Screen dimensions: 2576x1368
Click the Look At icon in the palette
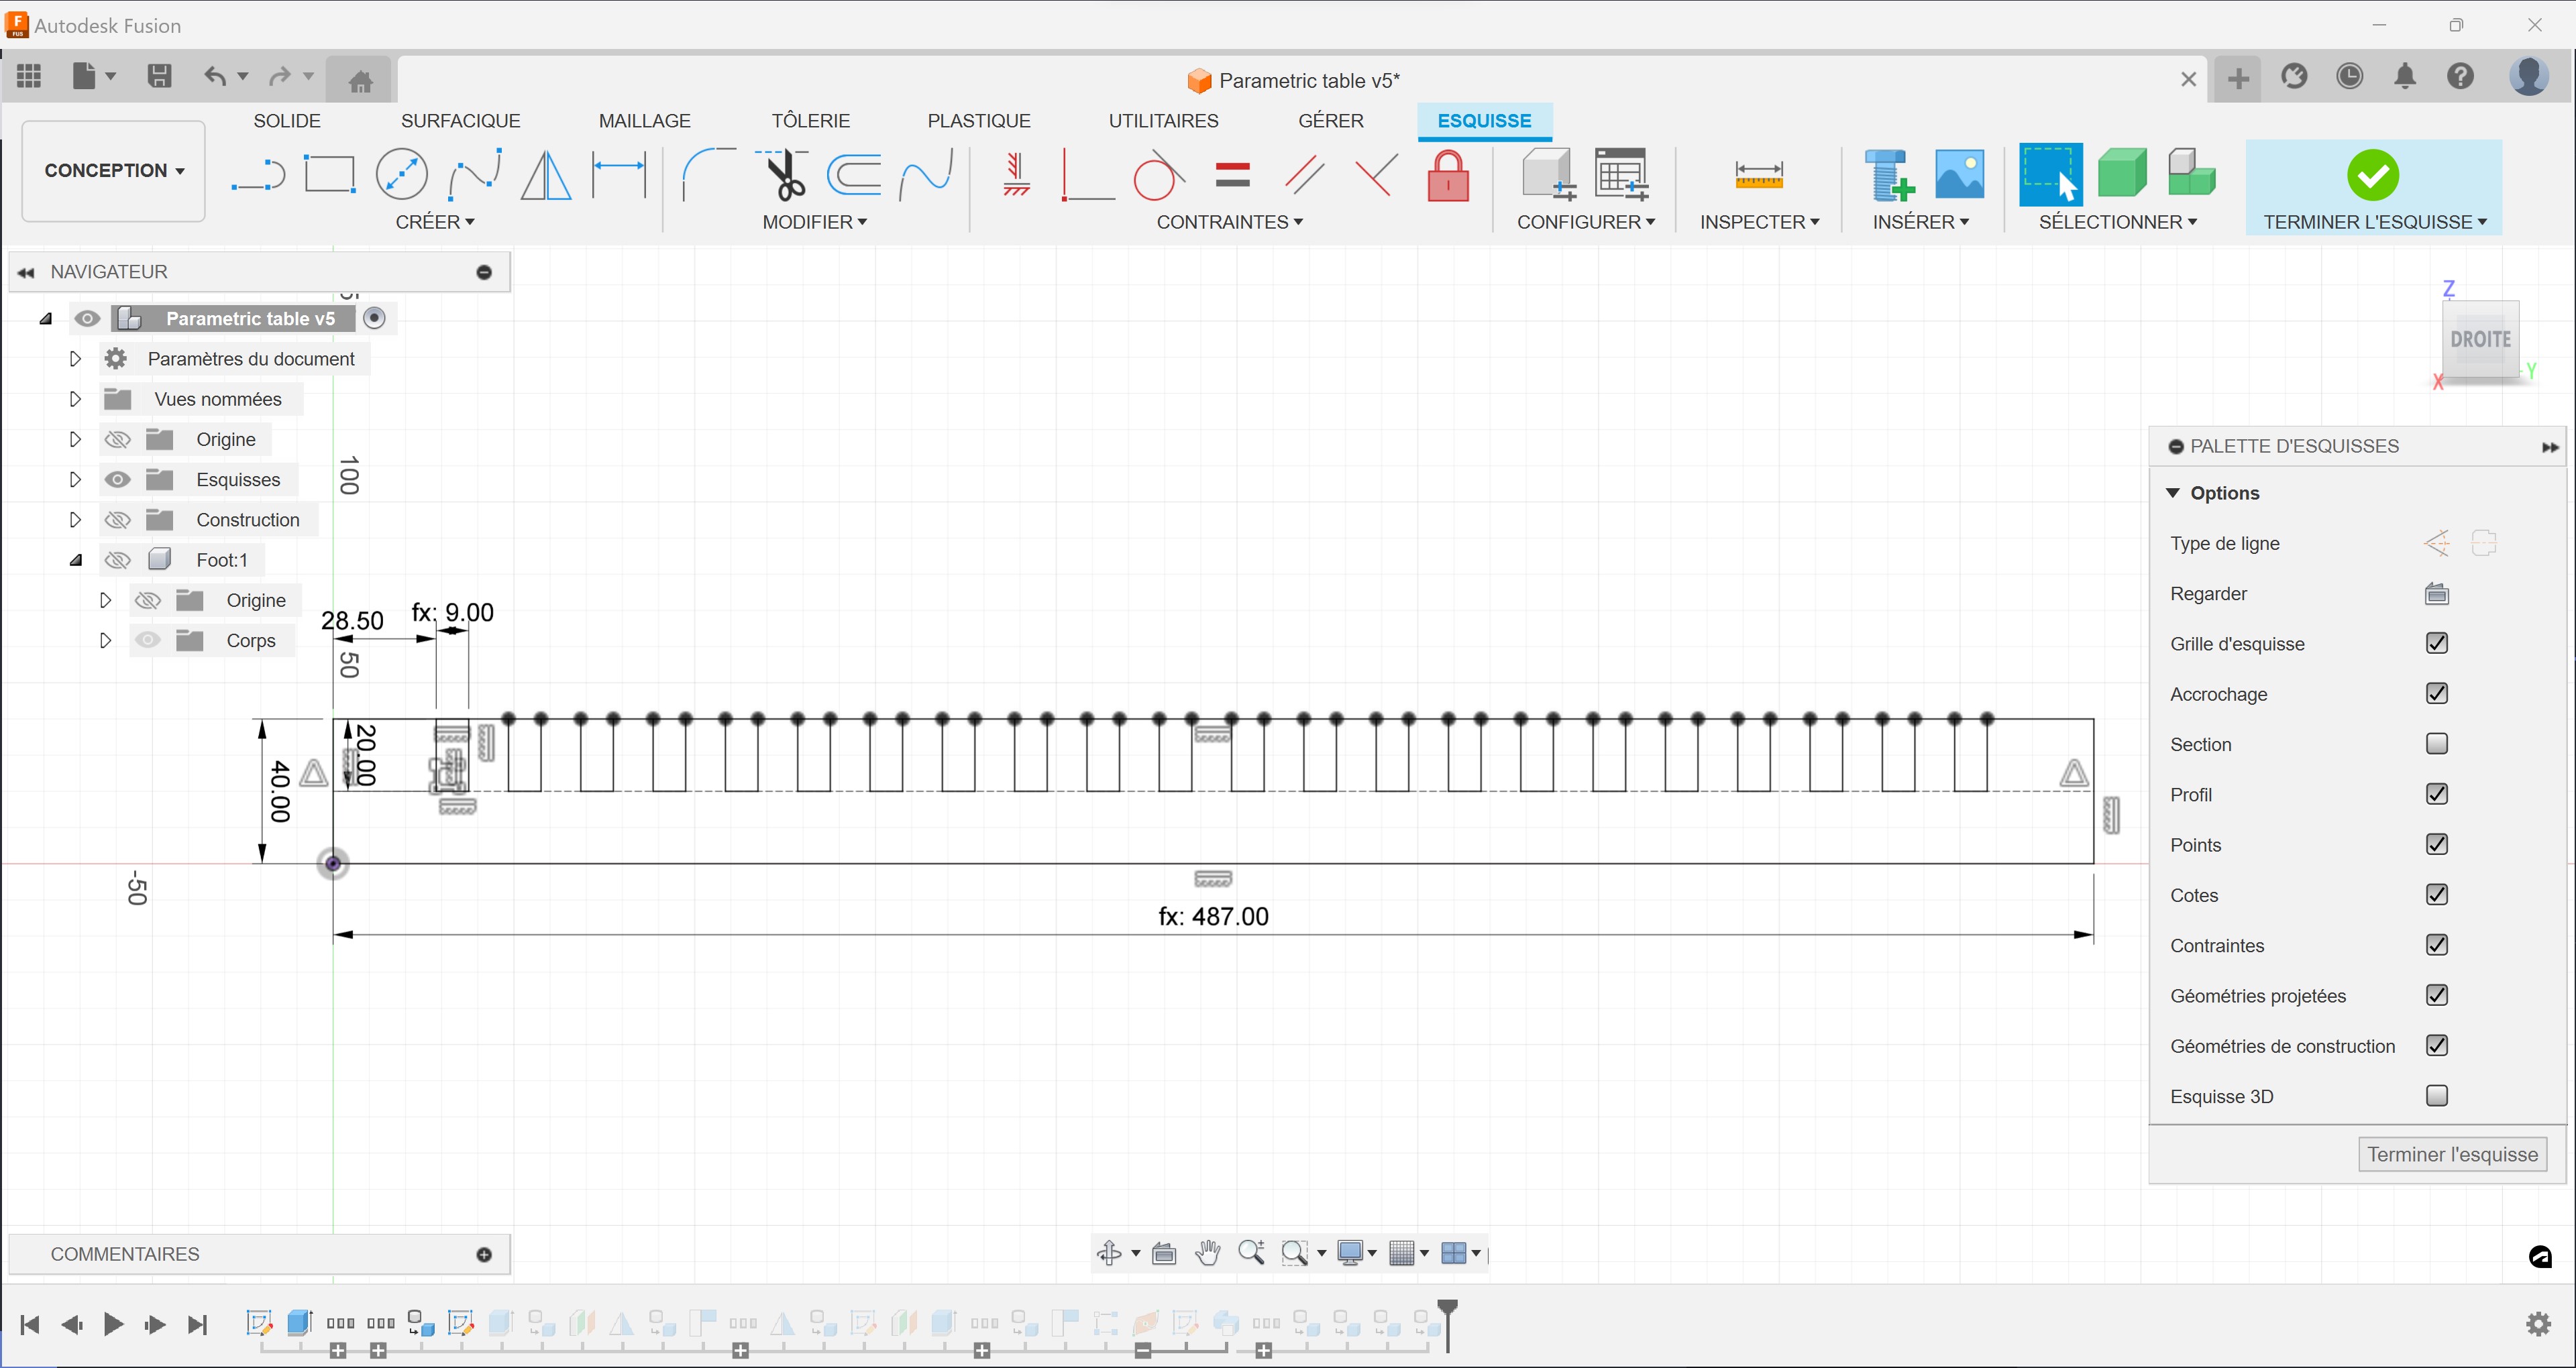[x=2436, y=594]
